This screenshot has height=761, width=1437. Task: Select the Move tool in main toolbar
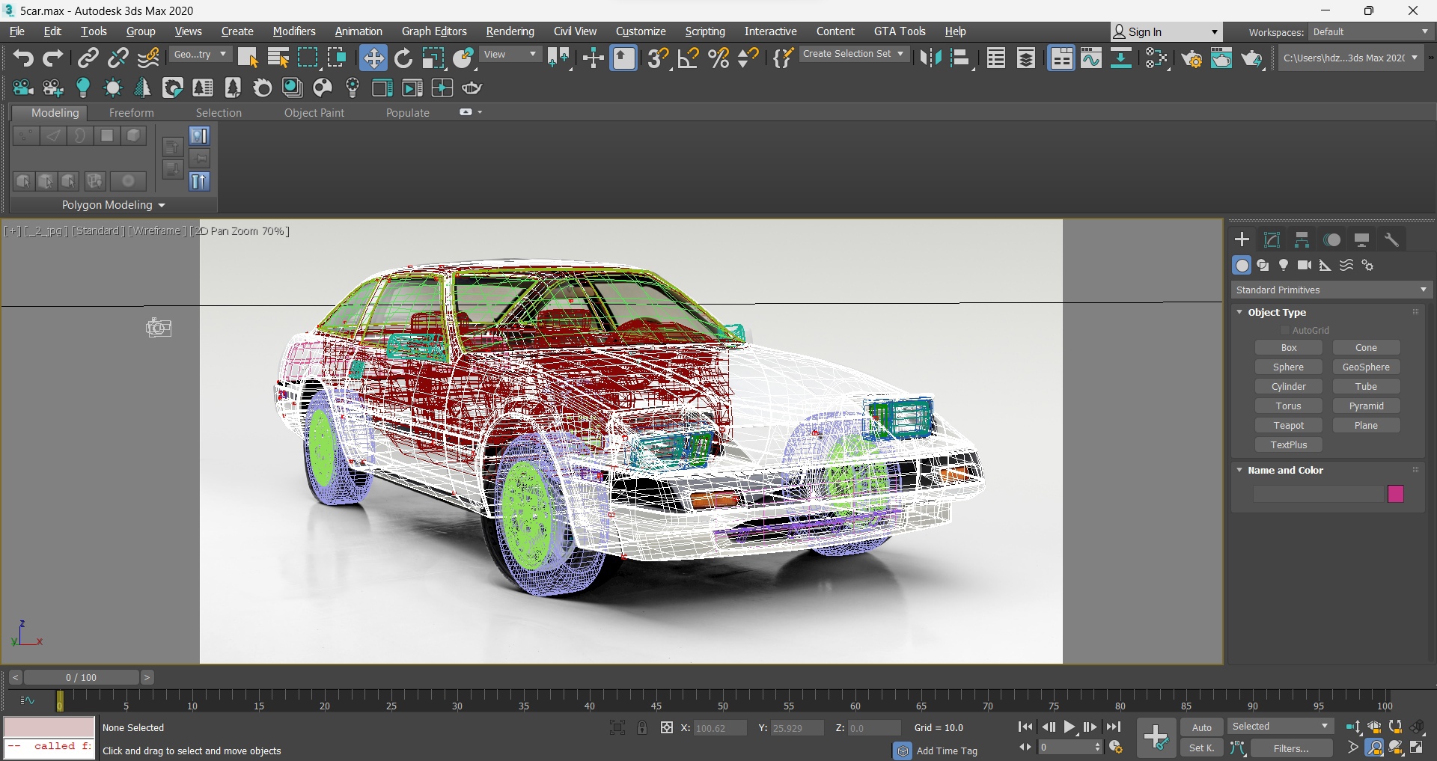[x=373, y=58]
